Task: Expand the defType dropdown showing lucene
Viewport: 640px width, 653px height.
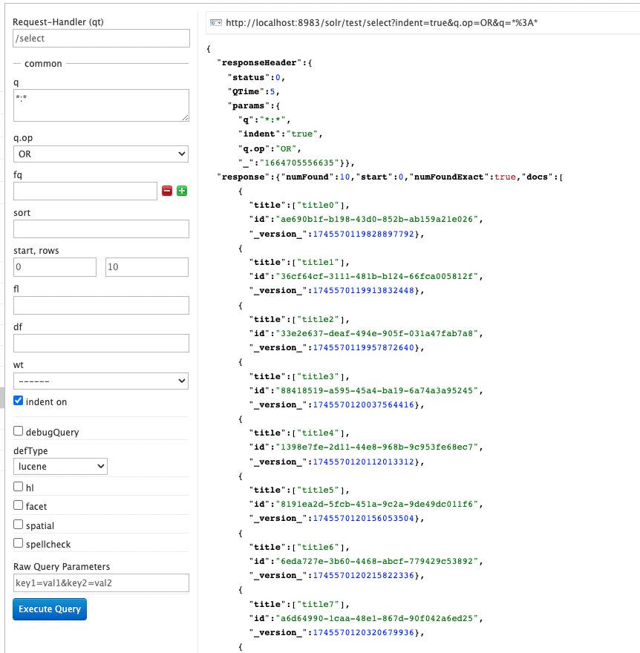Action: pyautogui.click(x=61, y=466)
